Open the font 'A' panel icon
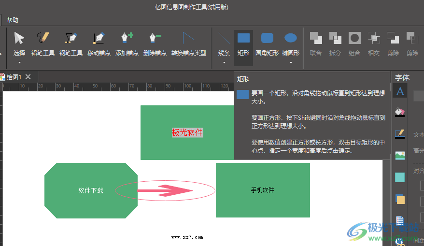 [x=400, y=91]
